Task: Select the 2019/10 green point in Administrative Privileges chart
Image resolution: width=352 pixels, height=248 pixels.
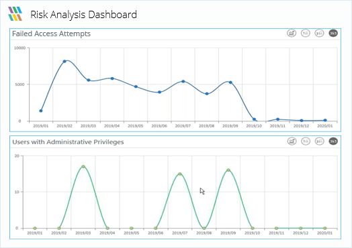Action: pos(253,229)
